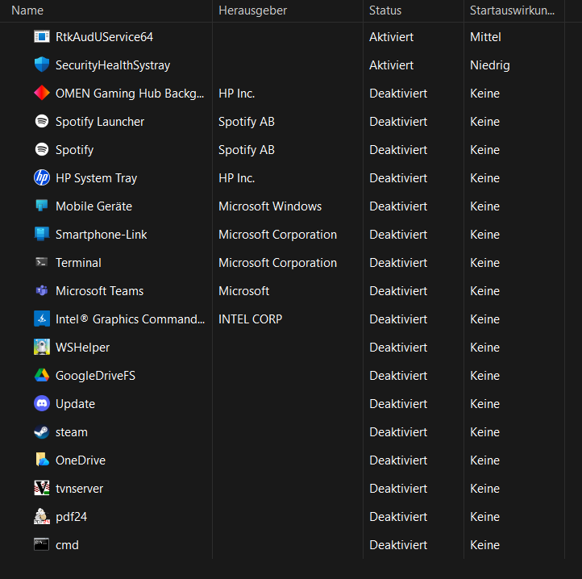Click Microsoft Corporation publisher of Smartphone-Link

tap(277, 235)
